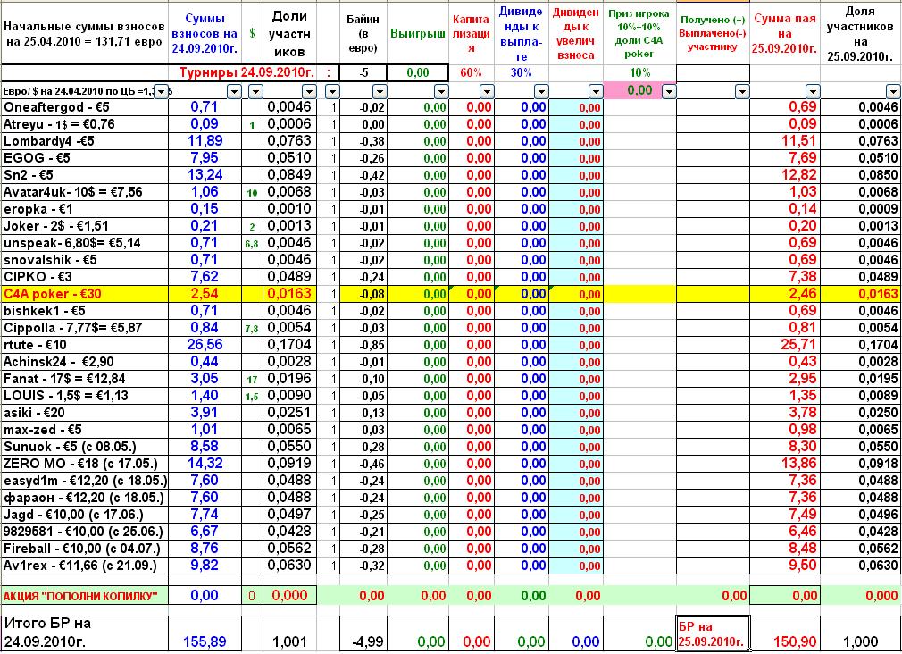Select the 150,90 total cell
This screenshot has height=654, width=902.
coord(785,641)
